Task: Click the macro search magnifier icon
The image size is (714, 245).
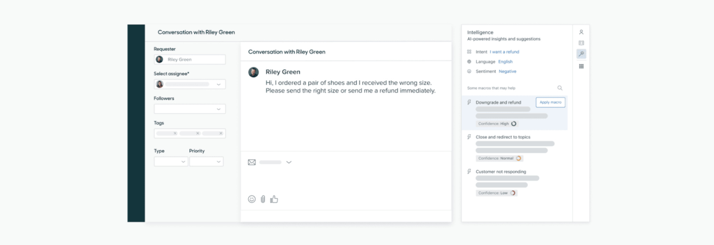Action: [x=560, y=88]
